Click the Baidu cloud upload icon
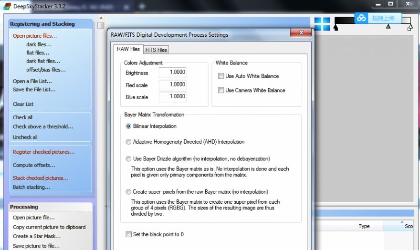 click(361, 18)
